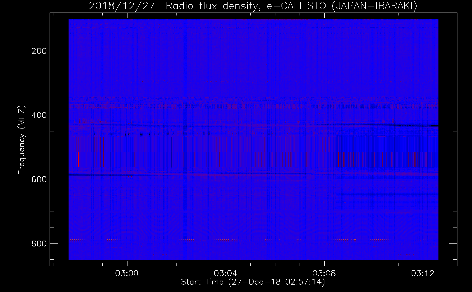This screenshot has width=472, height=292.
Task: Click the 600 frequency tick label
Action: point(39,179)
